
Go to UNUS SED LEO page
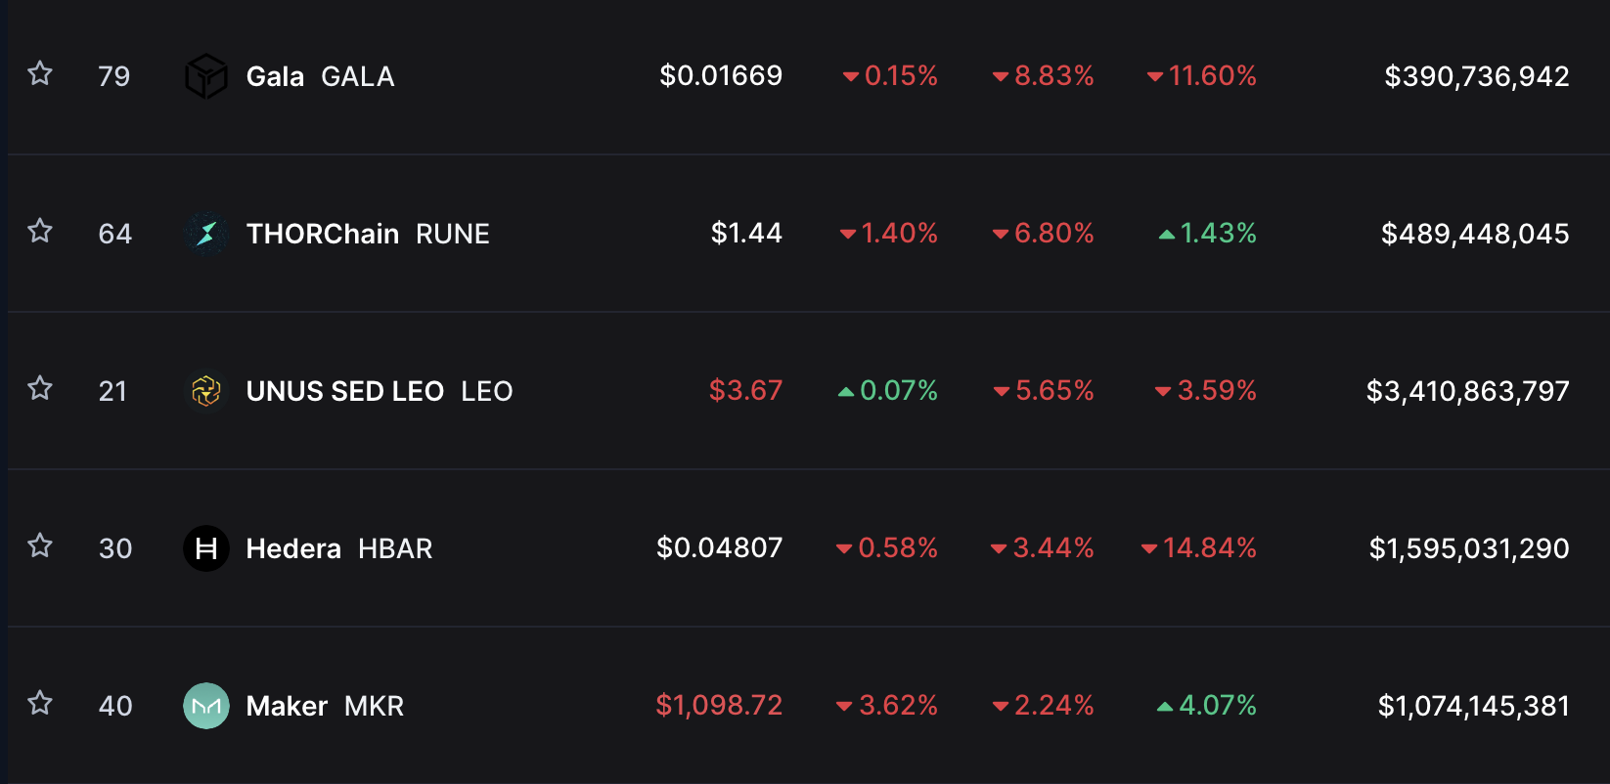click(380, 391)
